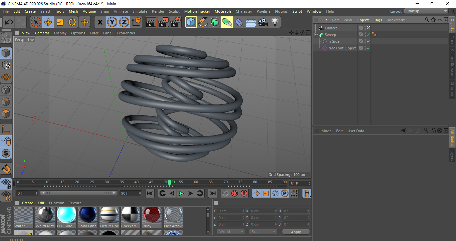Toggle Enable Snap magnet icon
Screen dimensions: 456x241
(x=6, y=169)
